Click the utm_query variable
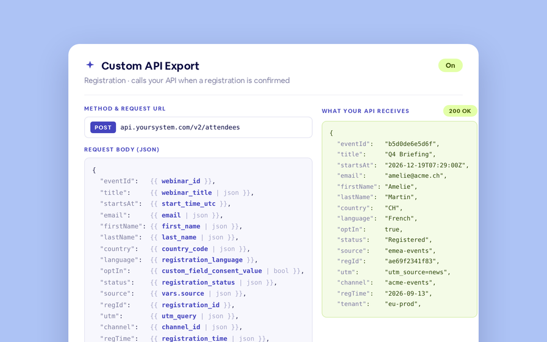Viewport: 547px width, 342px height. click(179, 316)
